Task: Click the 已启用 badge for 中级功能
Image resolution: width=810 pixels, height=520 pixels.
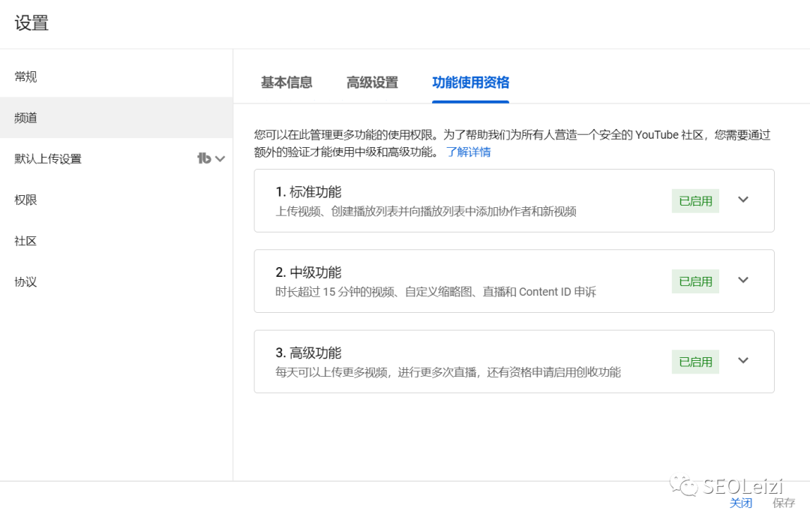Action: coord(695,281)
